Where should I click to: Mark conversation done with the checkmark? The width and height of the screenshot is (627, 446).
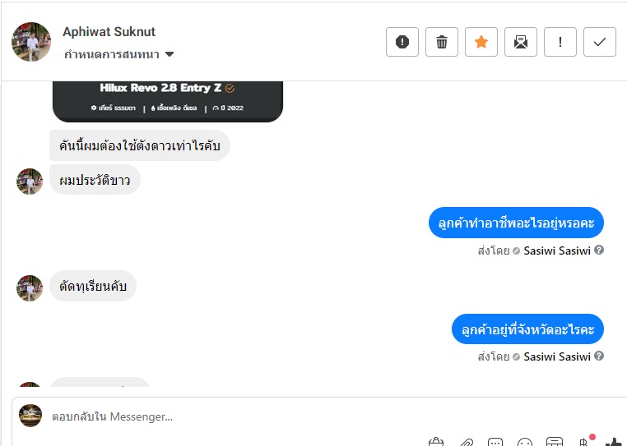pyautogui.click(x=600, y=42)
